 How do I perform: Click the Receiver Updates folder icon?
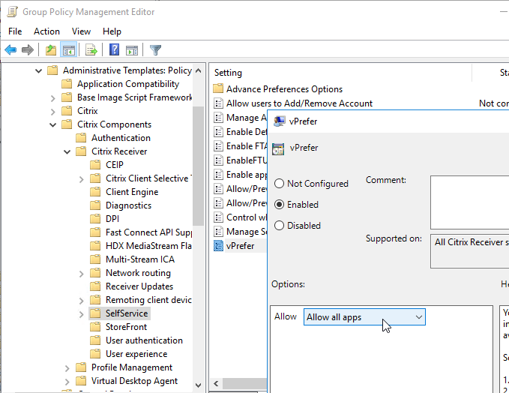click(x=95, y=286)
